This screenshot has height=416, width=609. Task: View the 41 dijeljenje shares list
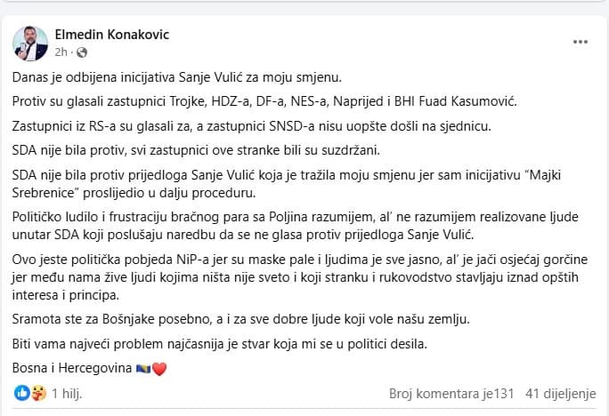point(560,394)
